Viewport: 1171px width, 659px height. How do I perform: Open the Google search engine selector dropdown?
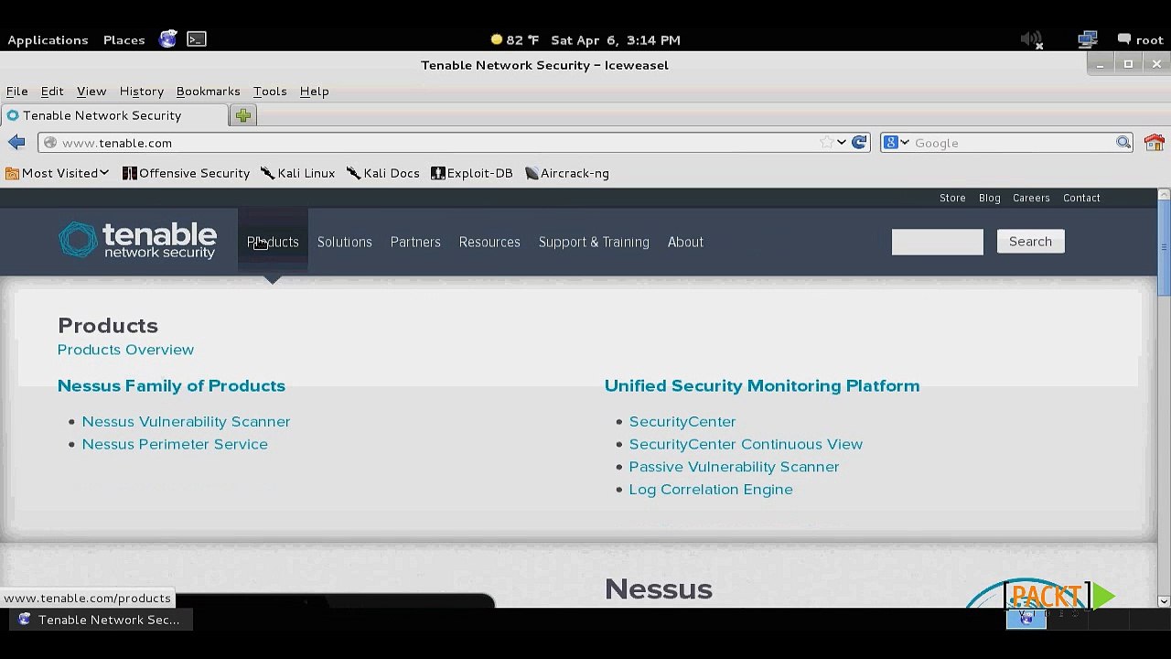click(897, 142)
